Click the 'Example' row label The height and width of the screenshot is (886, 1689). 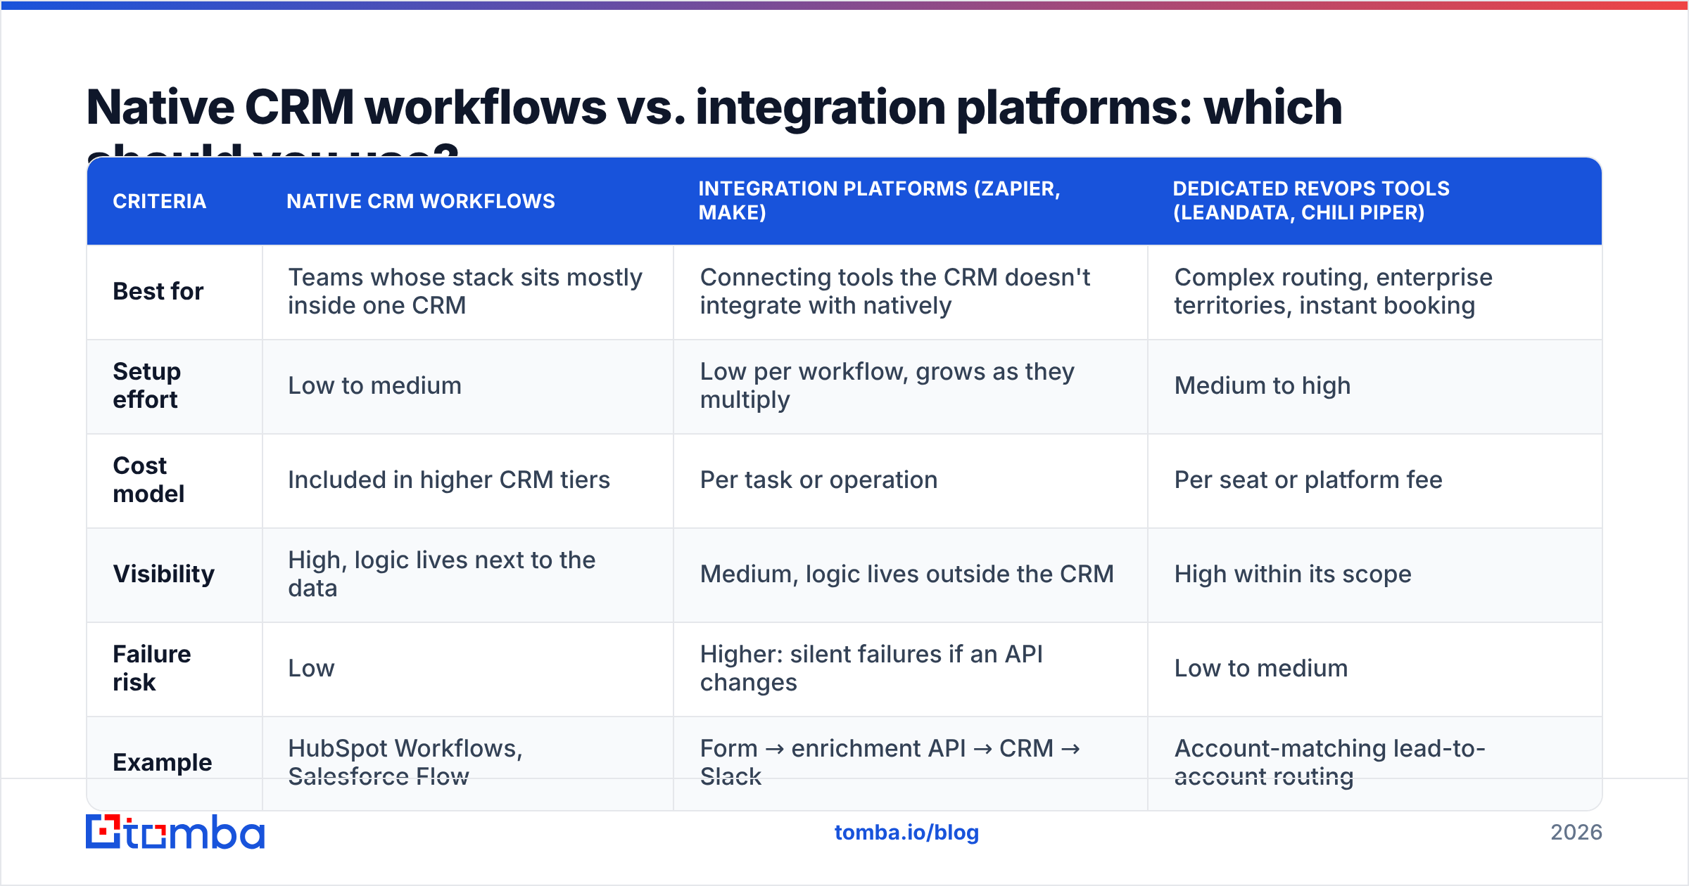click(163, 762)
